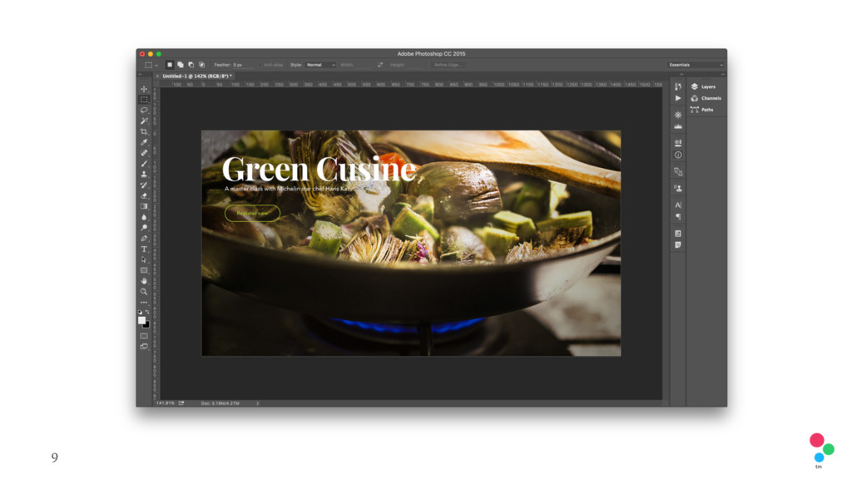
Task: Open the Clone Source panel icon
Action: (678, 189)
